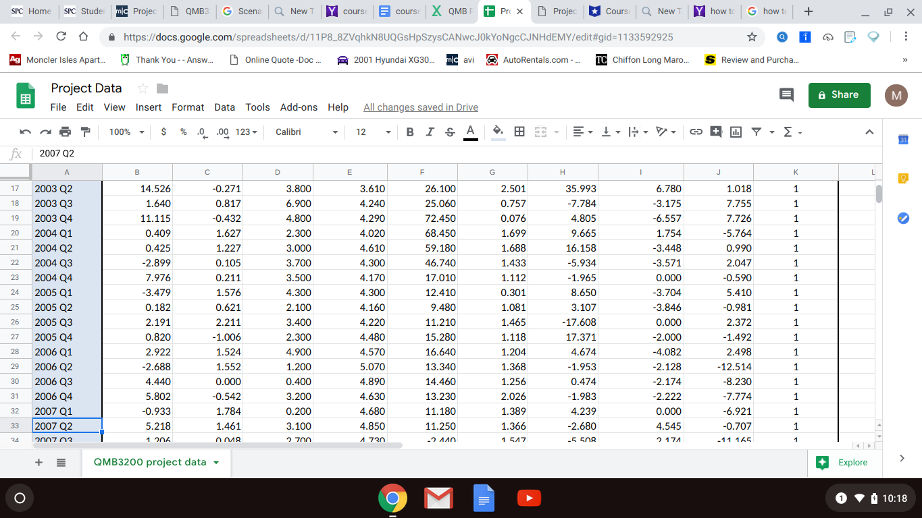The height and width of the screenshot is (518, 922).
Task: Click All changes saved in Drive link
Action: (421, 107)
